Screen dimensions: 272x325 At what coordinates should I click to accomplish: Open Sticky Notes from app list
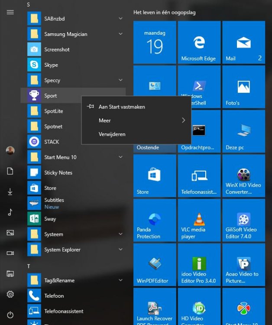(58, 172)
